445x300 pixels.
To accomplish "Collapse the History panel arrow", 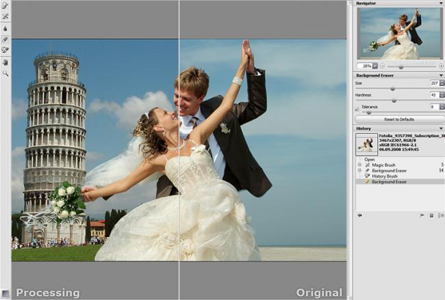I will [441, 128].
